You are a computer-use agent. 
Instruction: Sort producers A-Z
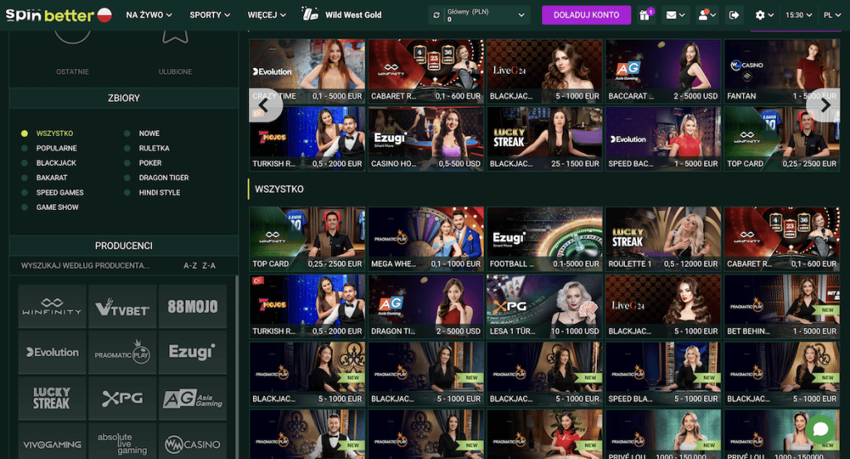[190, 266]
